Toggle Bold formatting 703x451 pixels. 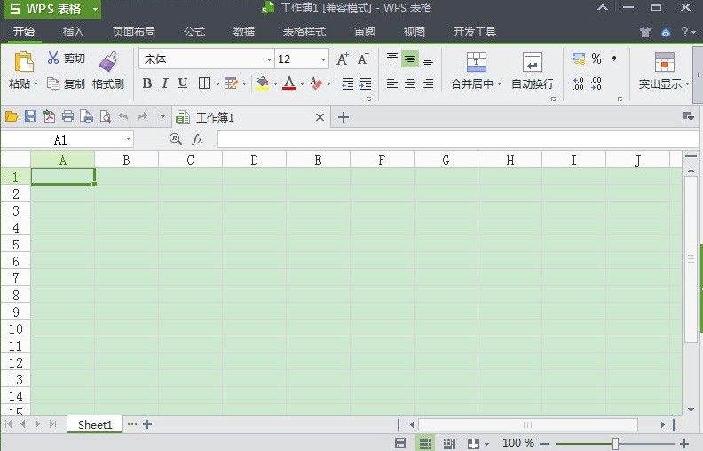click(x=147, y=83)
